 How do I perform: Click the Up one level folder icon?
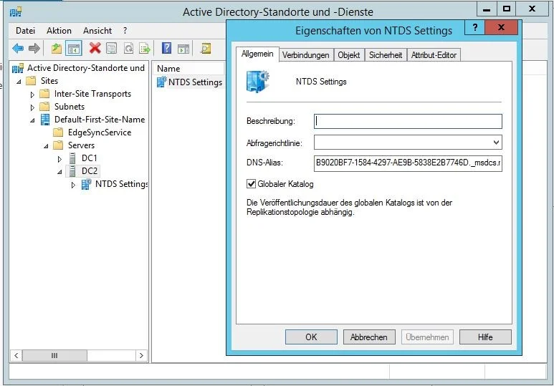click(56, 48)
